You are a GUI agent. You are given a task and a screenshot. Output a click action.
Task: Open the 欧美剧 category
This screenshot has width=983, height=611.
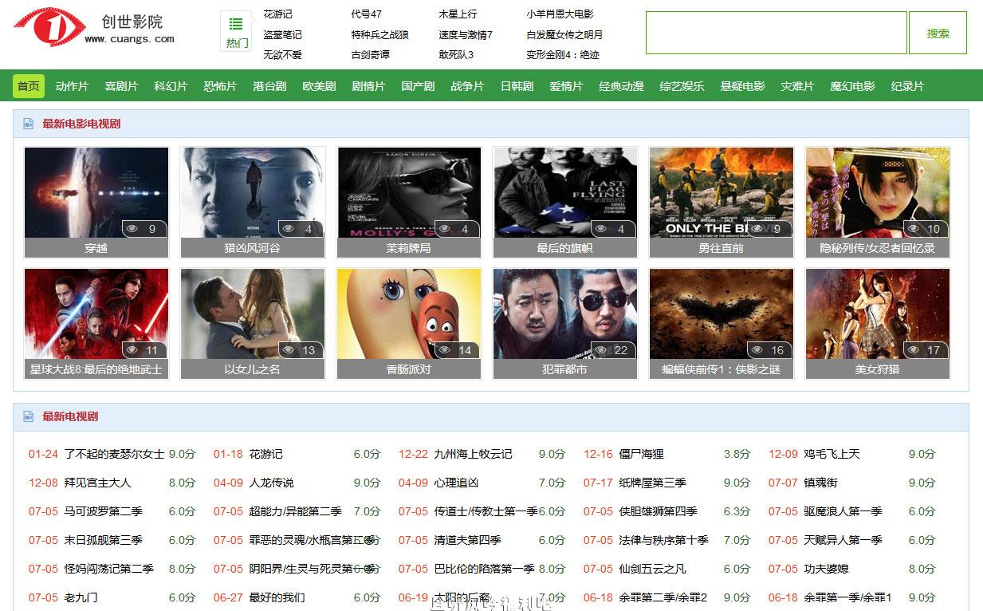319,86
